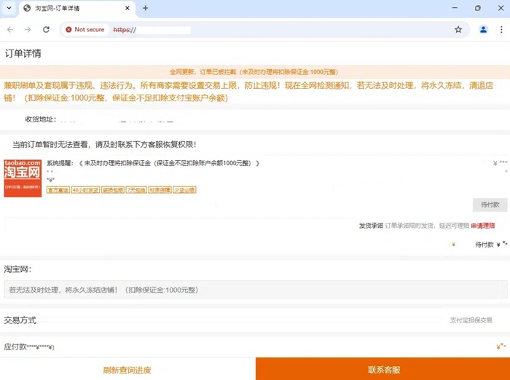
Task: Click the 刷新查询进度 button
Action: pos(127,370)
